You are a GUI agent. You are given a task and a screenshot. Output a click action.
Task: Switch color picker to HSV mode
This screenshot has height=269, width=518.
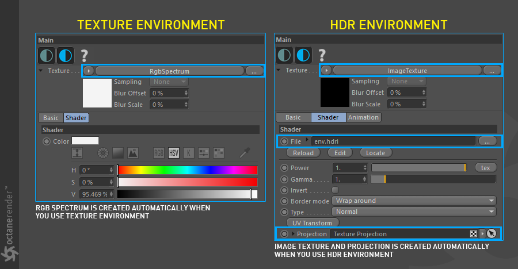pyautogui.click(x=174, y=153)
